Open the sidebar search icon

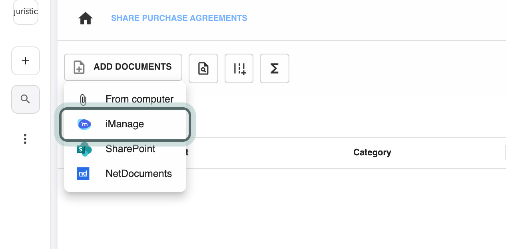(26, 99)
